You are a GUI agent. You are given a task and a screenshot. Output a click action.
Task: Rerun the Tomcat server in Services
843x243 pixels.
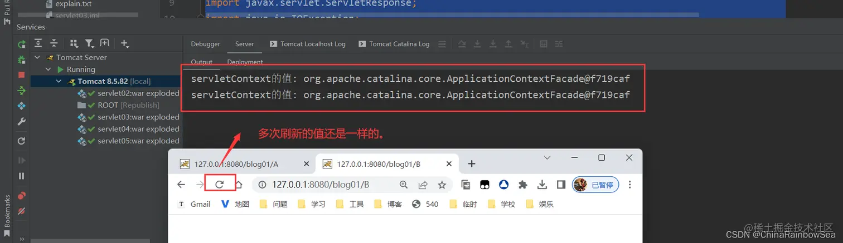pos(22,44)
